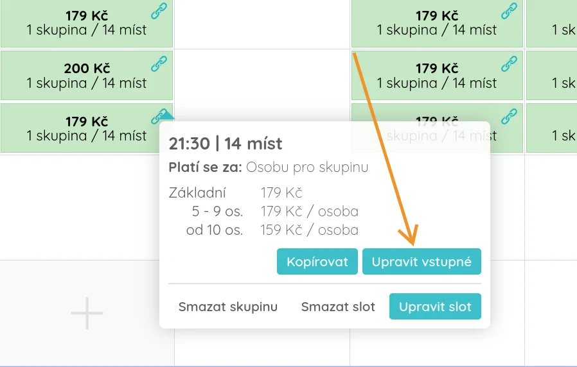The width and height of the screenshot is (577, 367).
Task: Click link icon on left column's third-row slot
Action: (x=159, y=115)
